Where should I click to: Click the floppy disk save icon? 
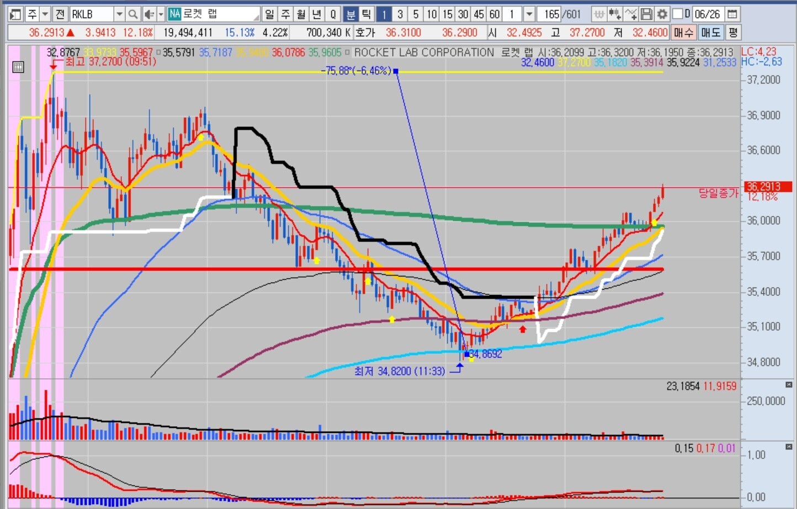[647, 14]
